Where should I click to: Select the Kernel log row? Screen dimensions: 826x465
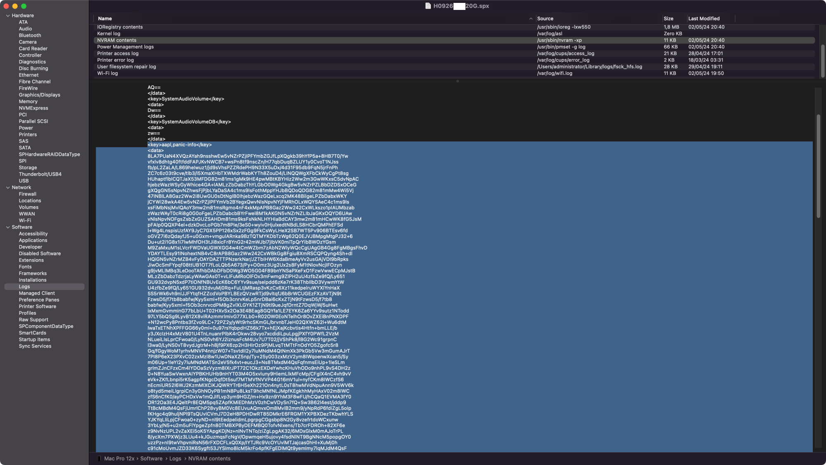pos(109,34)
